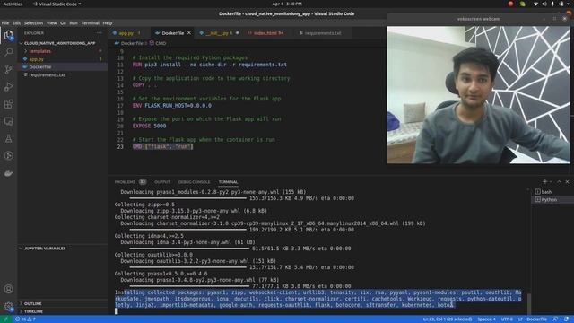Close the Dockerfile editor tab
The width and height of the screenshot is (574, 323).
pyautogui.click(x=189, y=33)
